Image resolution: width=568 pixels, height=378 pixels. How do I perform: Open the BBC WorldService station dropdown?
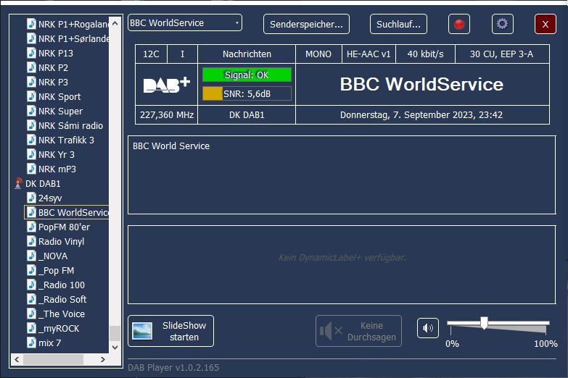click(x=185, y=22)
